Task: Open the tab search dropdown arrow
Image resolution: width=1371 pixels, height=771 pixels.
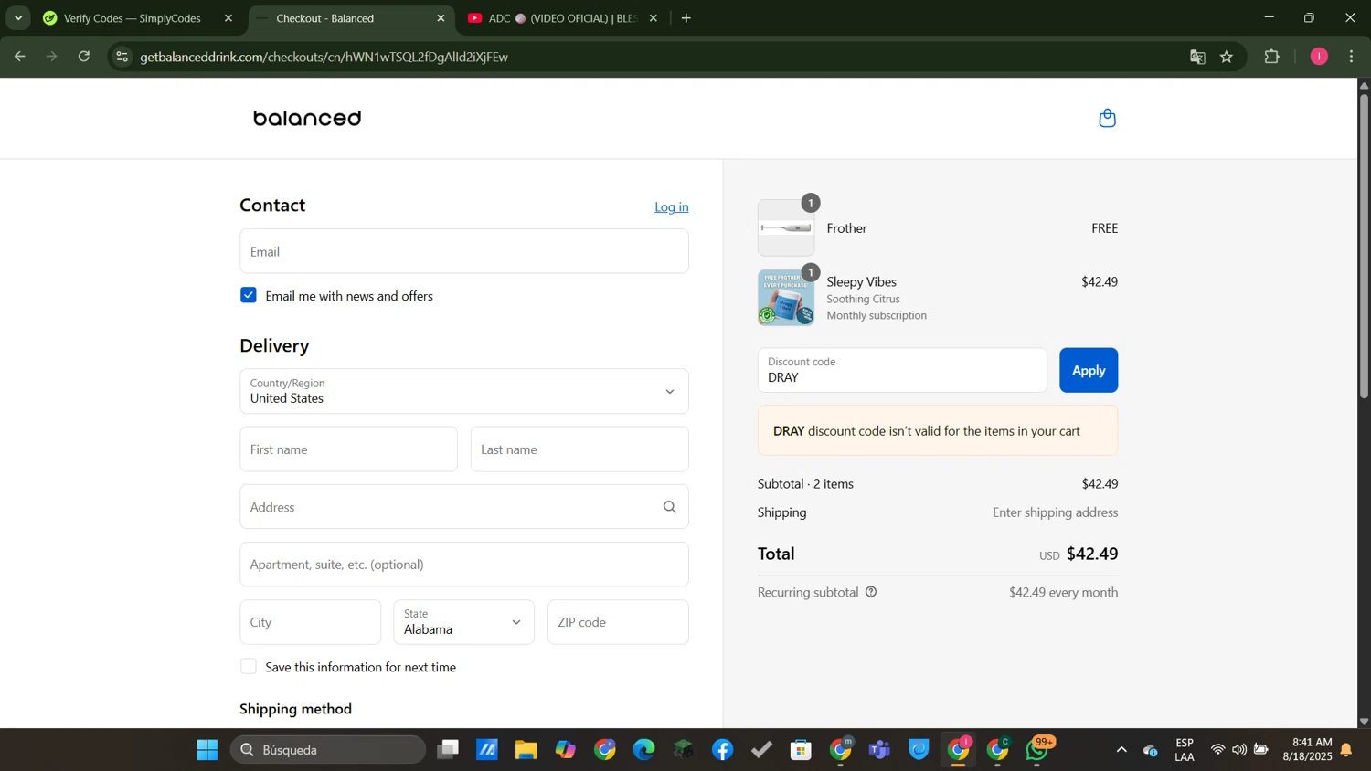Action: pos(18,18)
